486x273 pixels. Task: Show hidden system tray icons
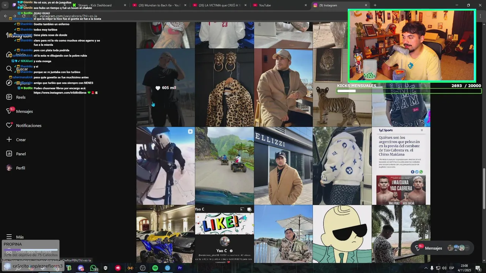click(426, 268)
